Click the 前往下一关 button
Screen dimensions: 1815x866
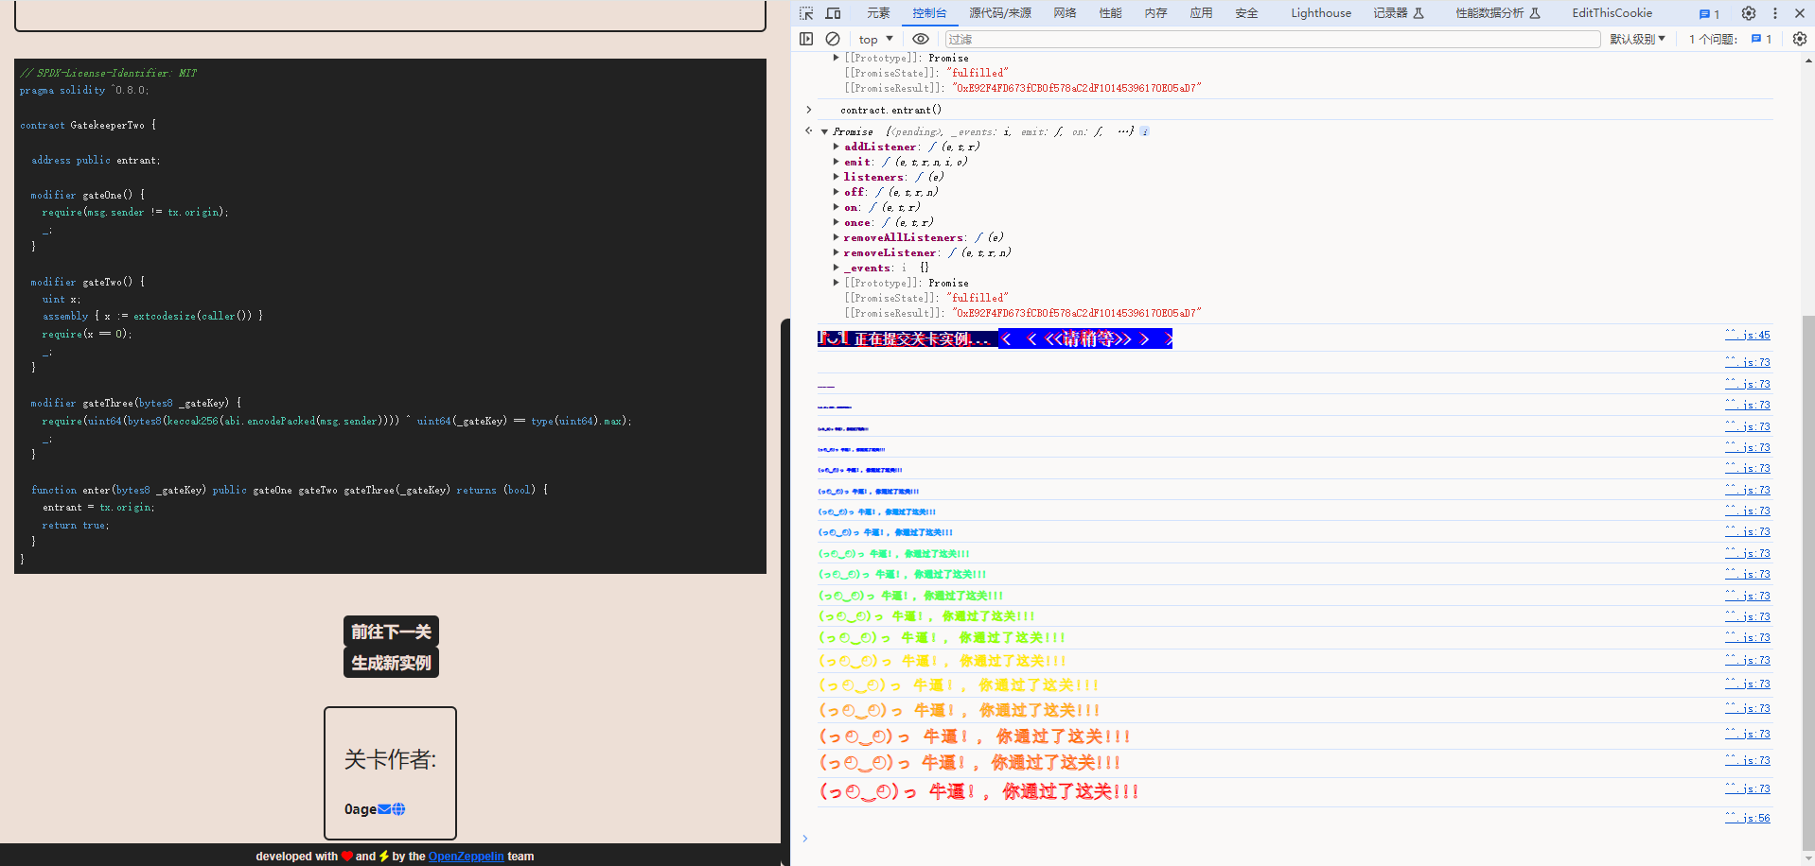(391, 632)
